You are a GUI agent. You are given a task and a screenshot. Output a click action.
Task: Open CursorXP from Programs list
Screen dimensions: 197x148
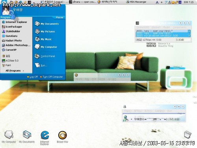click(x=9, y=50)
